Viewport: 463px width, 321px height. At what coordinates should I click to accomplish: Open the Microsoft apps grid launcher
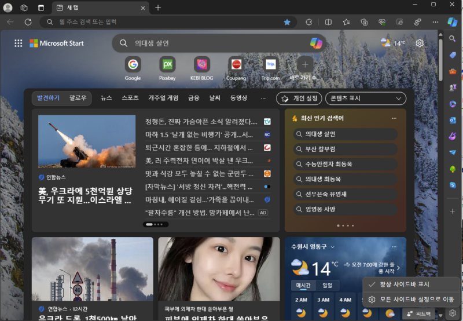[x=18, y=43]
